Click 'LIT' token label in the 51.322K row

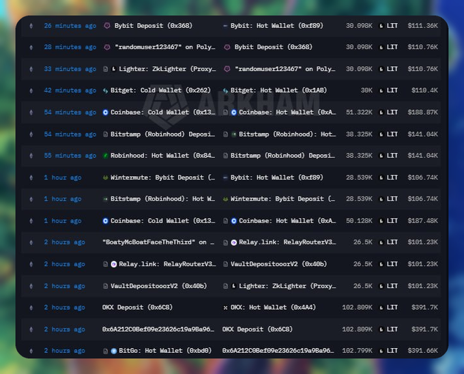click(x=392, y=113)
